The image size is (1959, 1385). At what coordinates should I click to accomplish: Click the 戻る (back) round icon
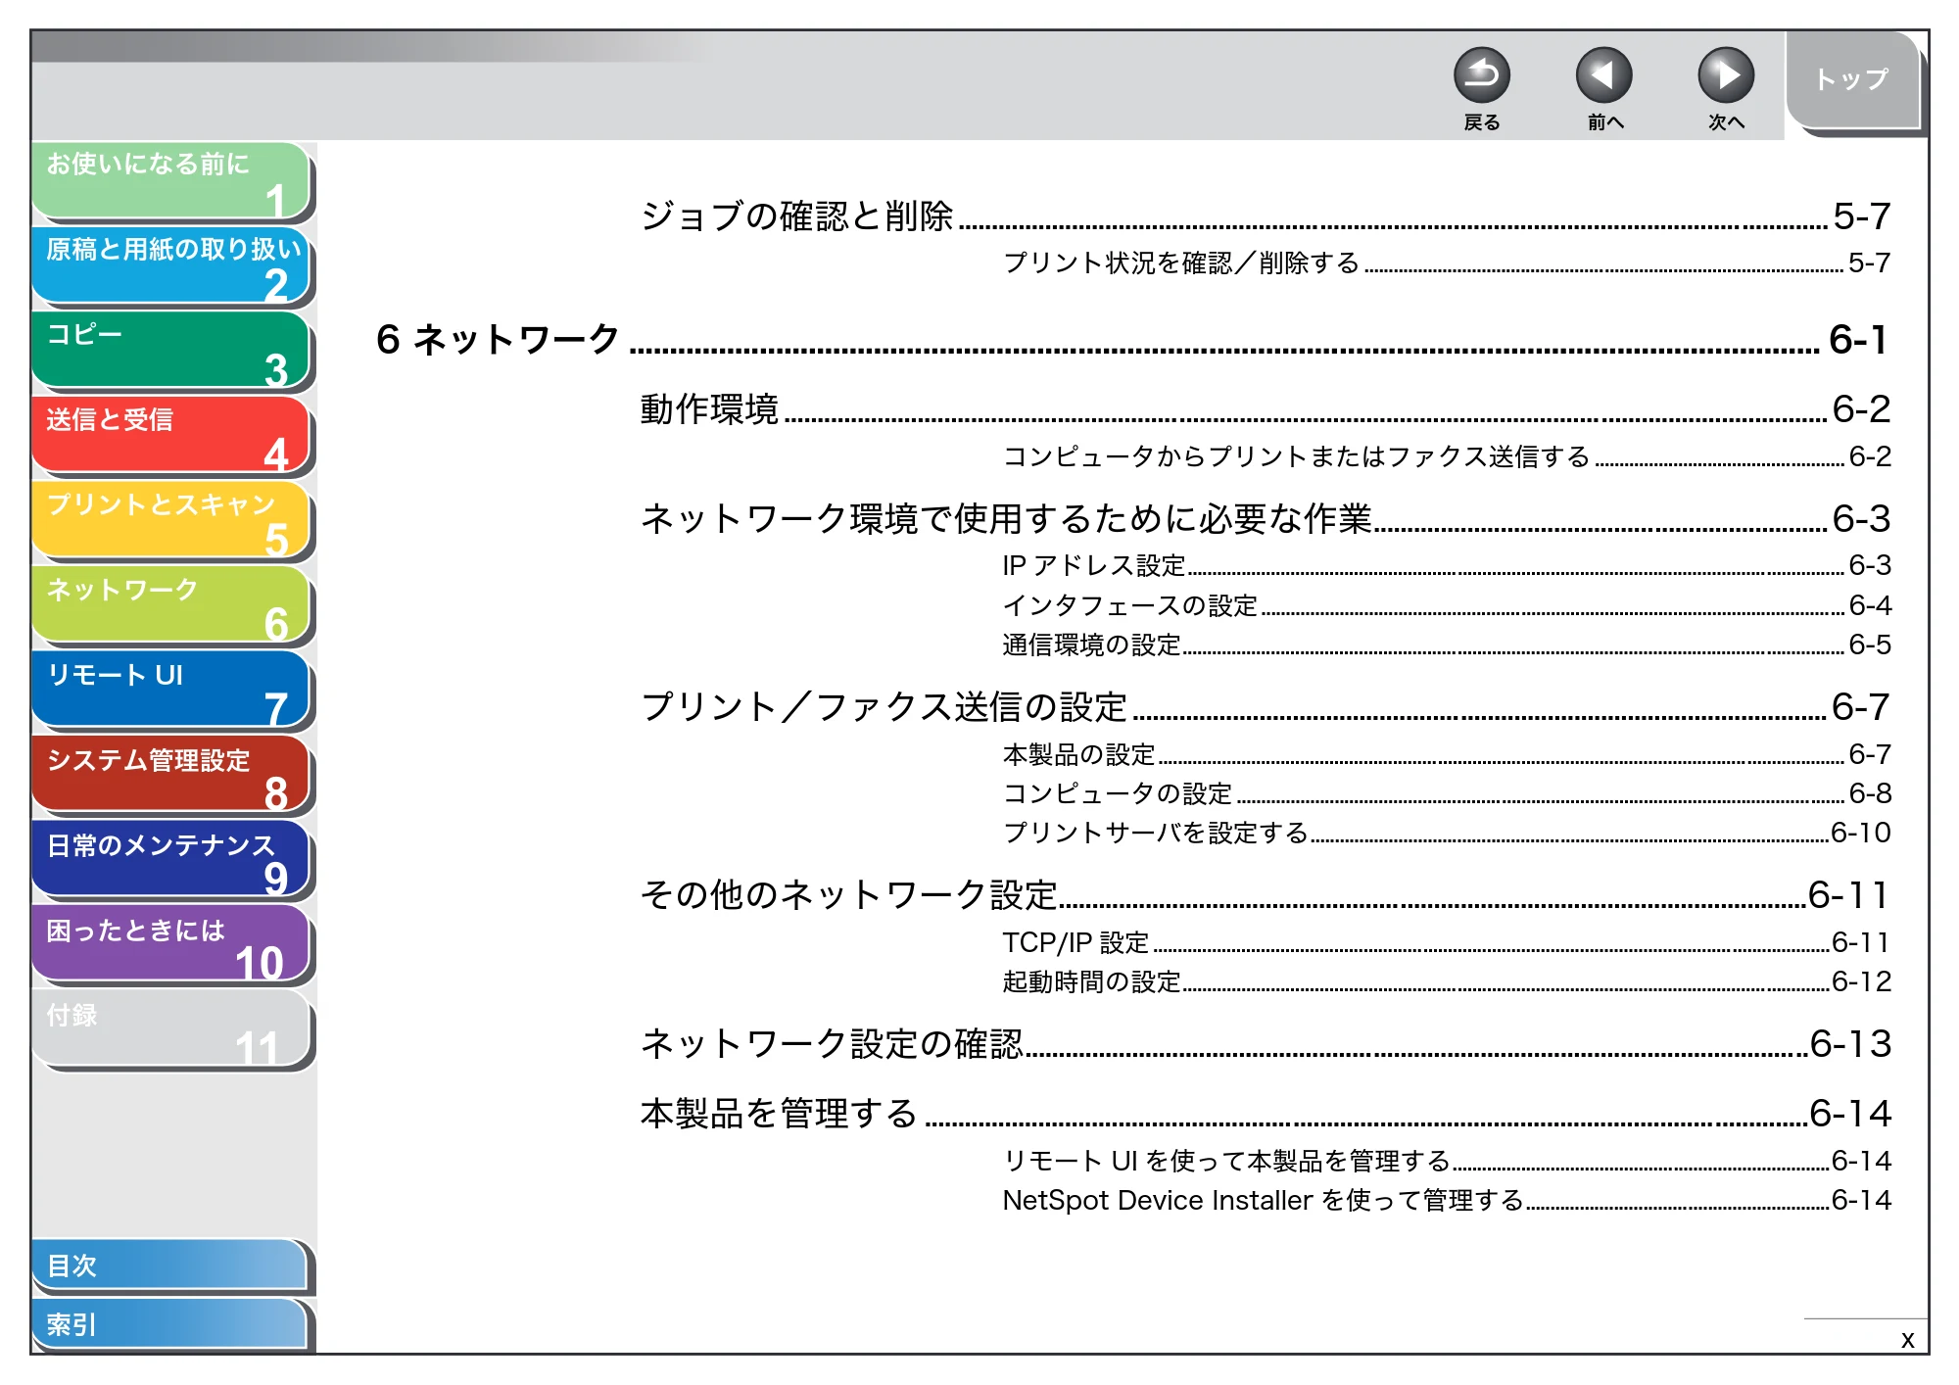[1481, 75]
